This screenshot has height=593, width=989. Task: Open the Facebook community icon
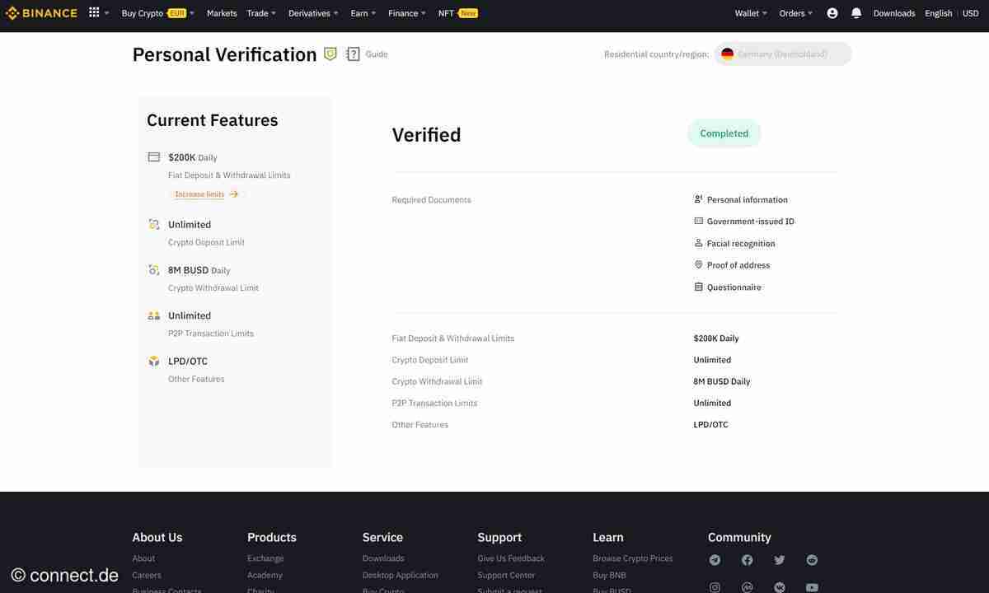747,560
